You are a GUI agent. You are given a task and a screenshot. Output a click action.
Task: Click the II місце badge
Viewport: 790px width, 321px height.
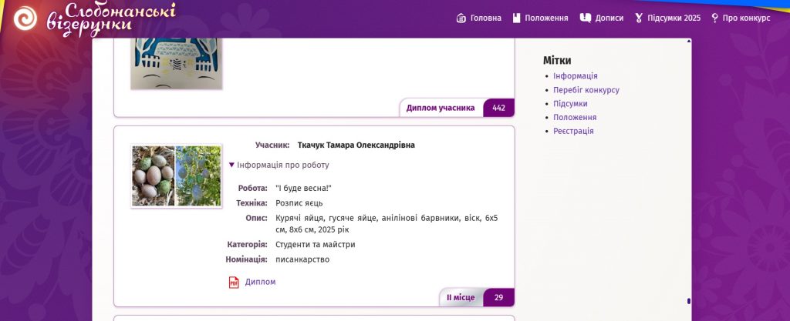pyautogui.click(x=461, y=298)
